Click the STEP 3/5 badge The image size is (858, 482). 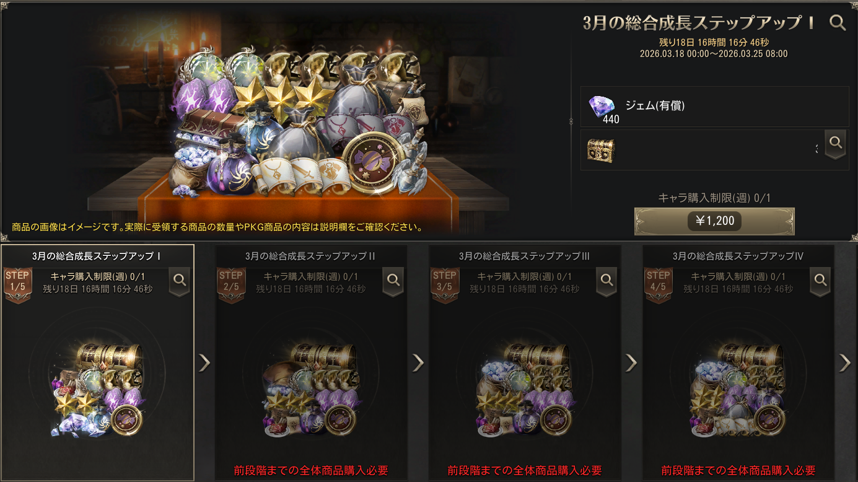coord(445,285)
